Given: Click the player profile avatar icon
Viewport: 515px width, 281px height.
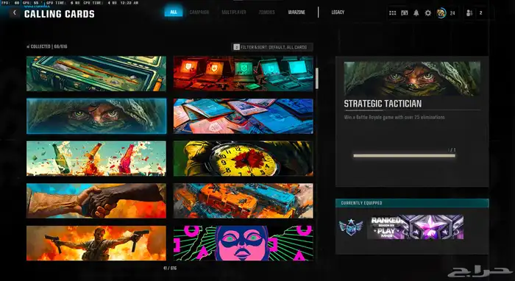Looking at the screenshot, I should 441,13.
